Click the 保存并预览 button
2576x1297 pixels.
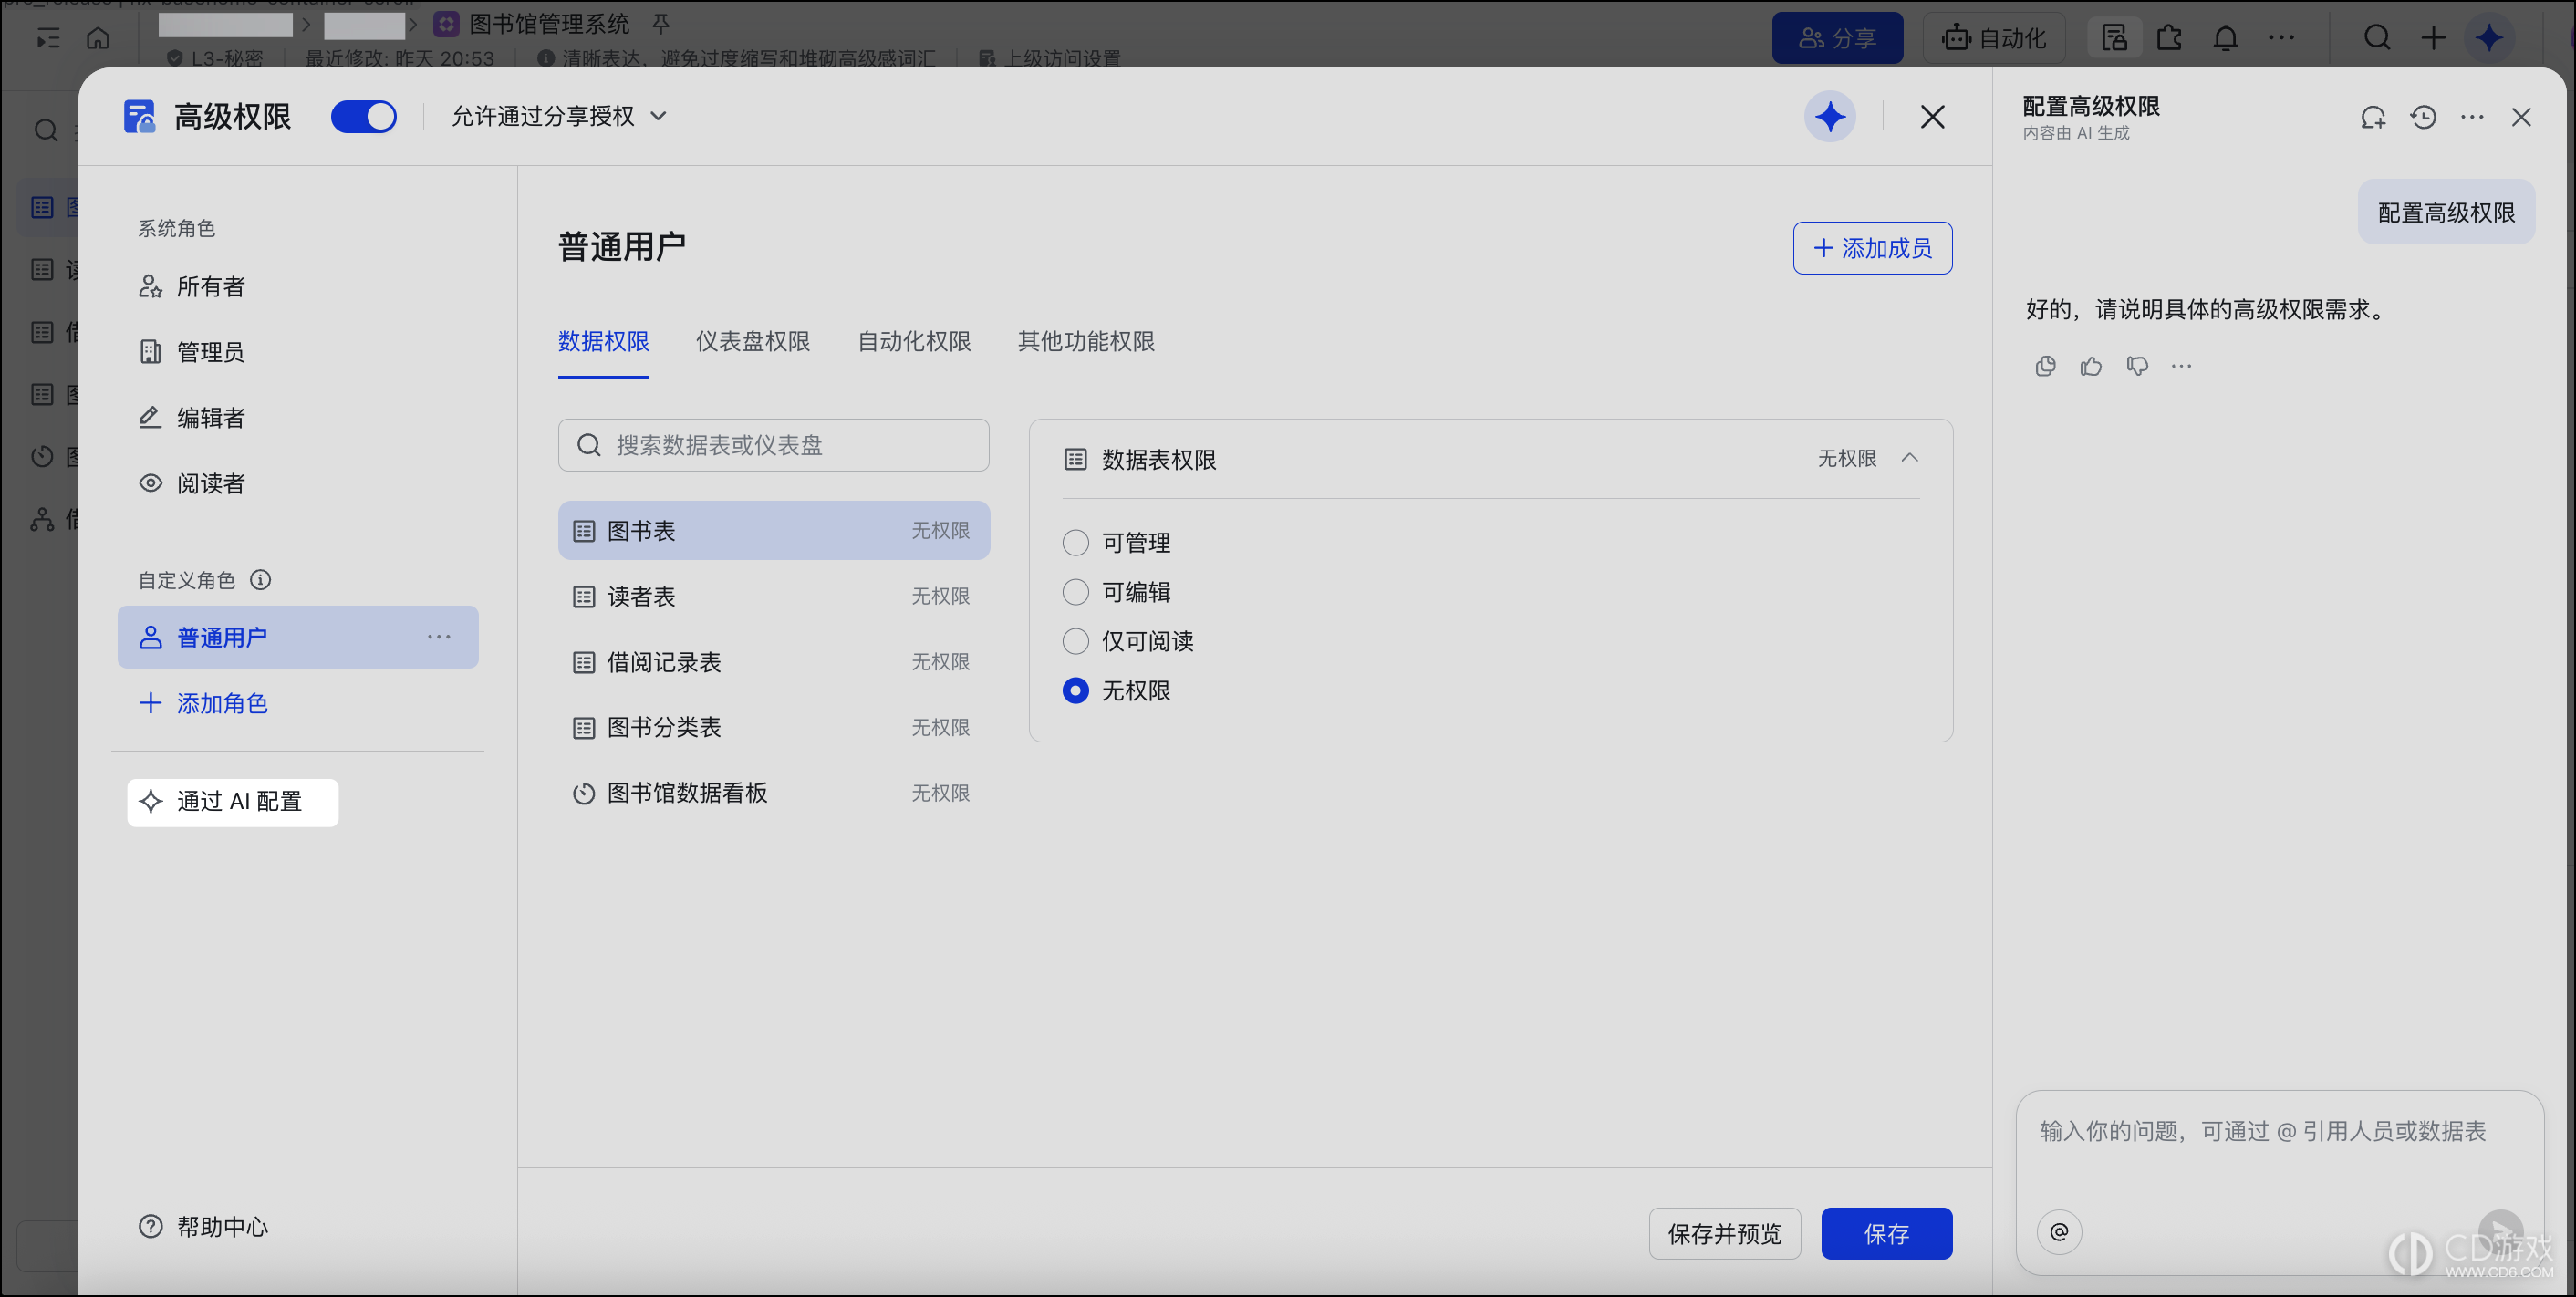(x=1724, y=1234)
